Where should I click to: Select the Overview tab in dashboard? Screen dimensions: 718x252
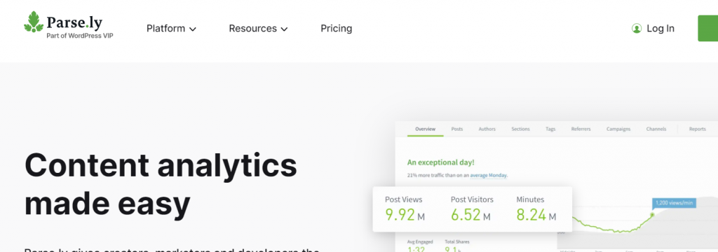[x=425, y=129]
